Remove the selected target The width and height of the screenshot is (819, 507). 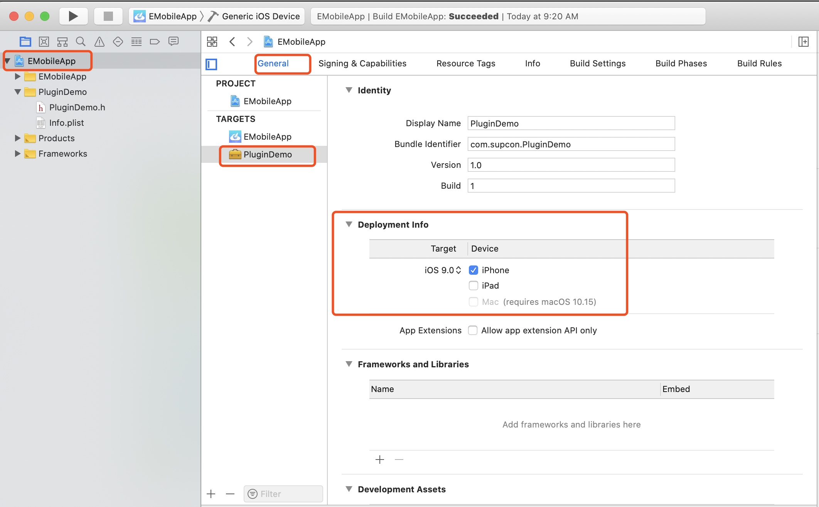coord(230,494)
